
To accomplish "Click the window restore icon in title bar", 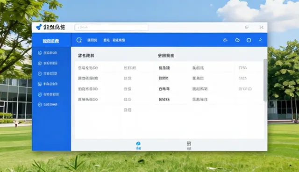I will (247, 27).
